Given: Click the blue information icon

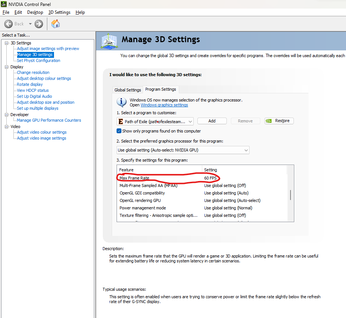Looking at the screenshot, I should (x=121, y=102).
